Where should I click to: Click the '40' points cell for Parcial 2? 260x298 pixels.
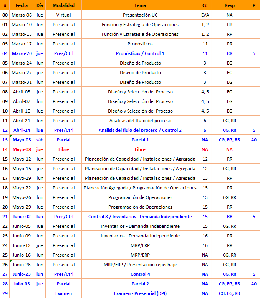pyautogui.click(x=254, y=284)
